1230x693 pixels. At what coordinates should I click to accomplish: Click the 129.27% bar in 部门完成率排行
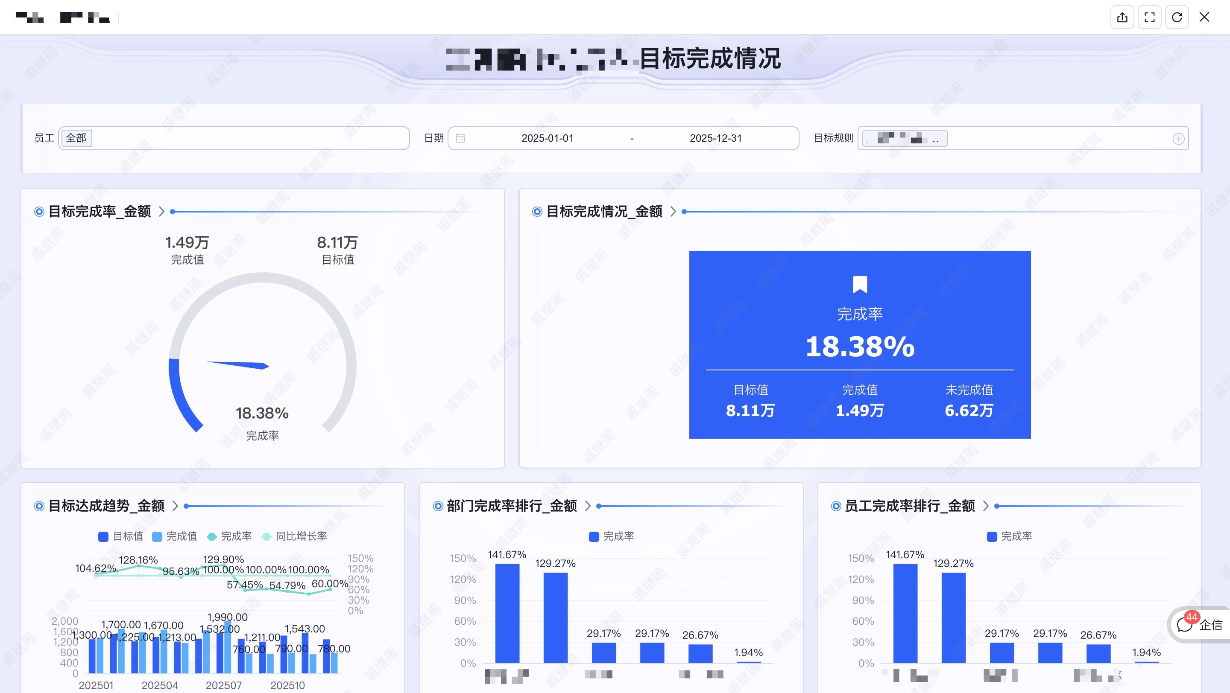tap(555, 617)
